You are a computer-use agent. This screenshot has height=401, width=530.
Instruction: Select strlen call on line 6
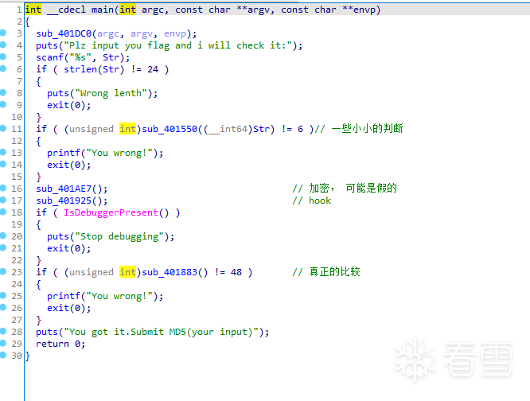pos(80,69)
